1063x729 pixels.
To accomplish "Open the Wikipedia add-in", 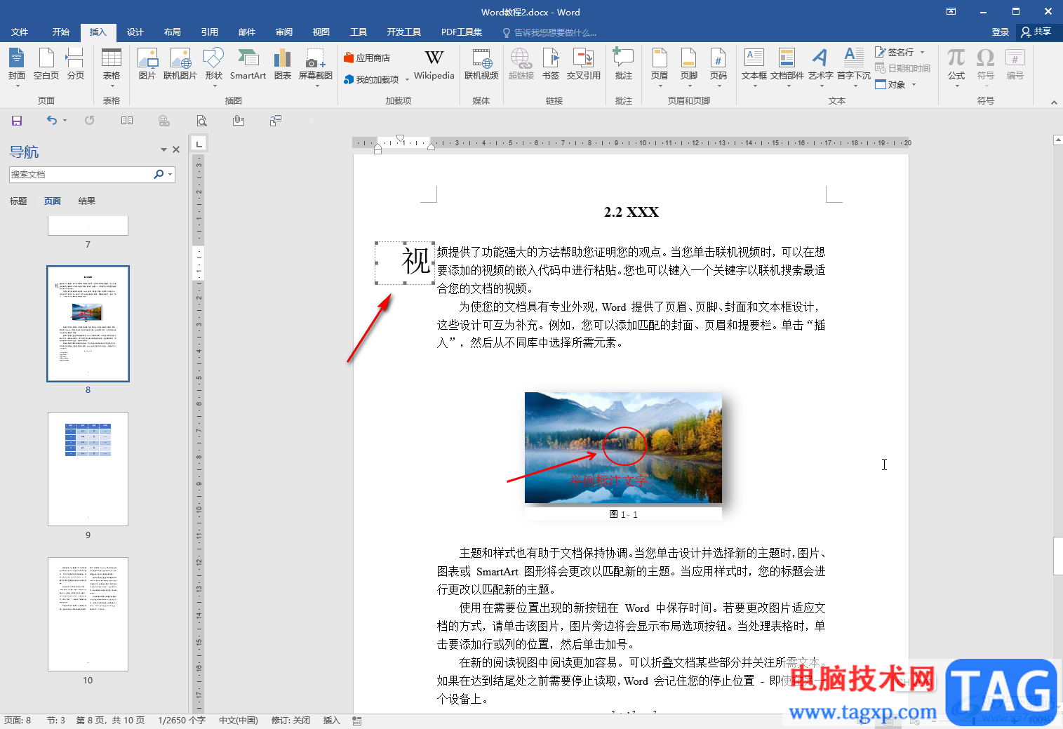I will (x=434, y=65).
